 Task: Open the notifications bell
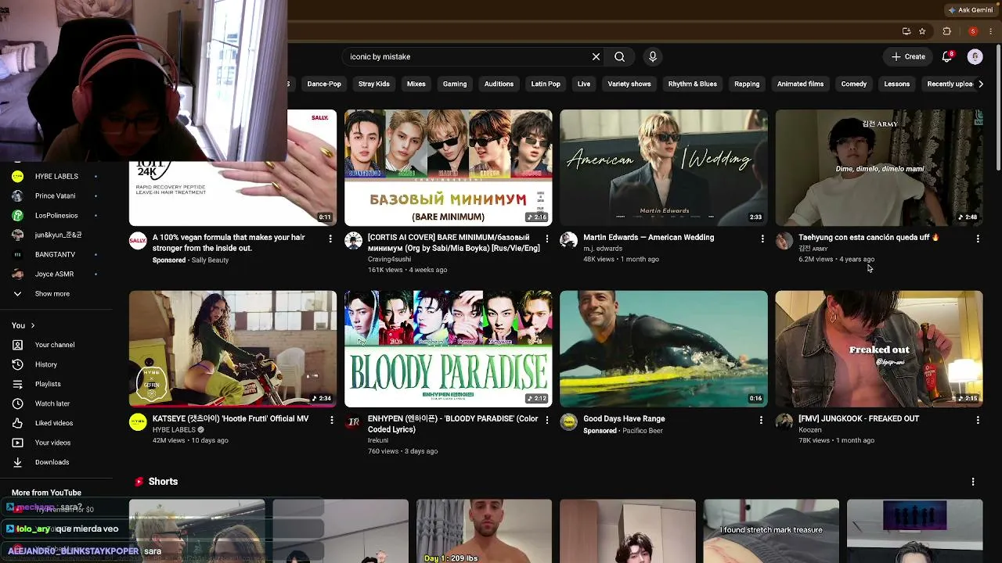[947, 56]
